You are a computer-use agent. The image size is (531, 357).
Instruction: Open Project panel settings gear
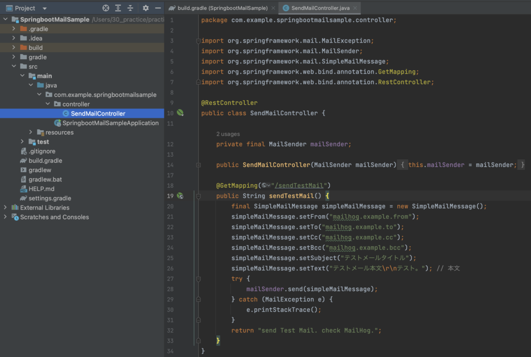coord(146,8)
